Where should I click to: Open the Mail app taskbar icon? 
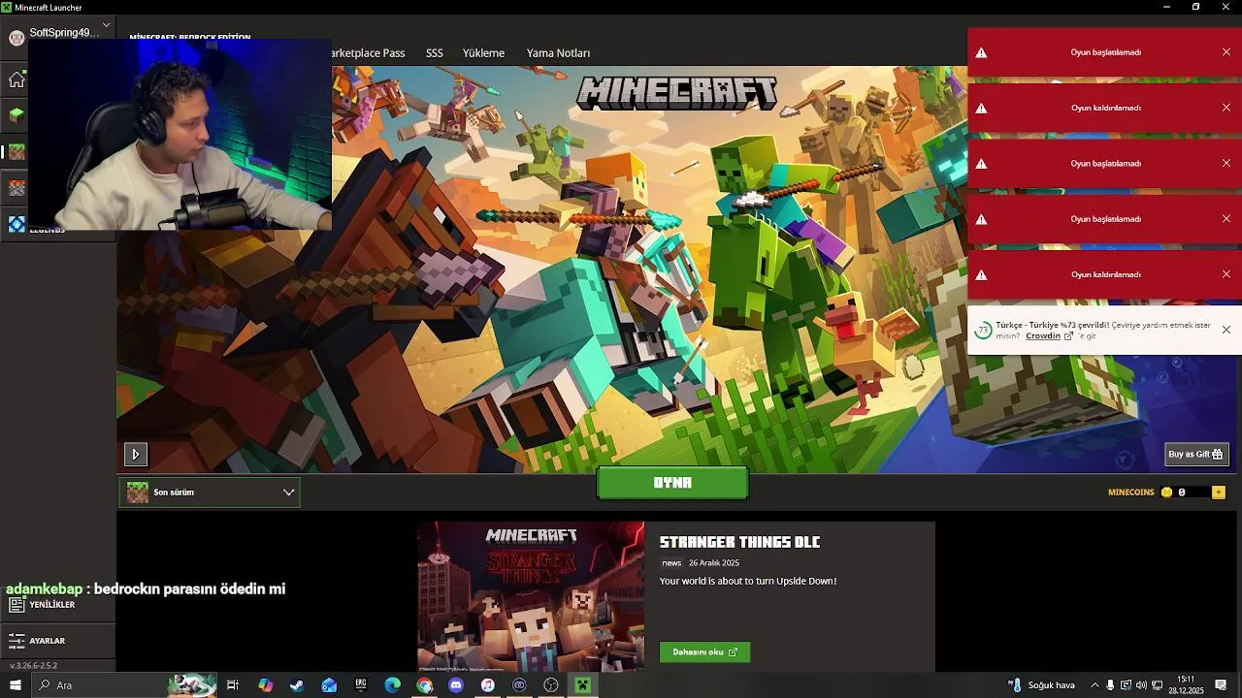point(329,685)
